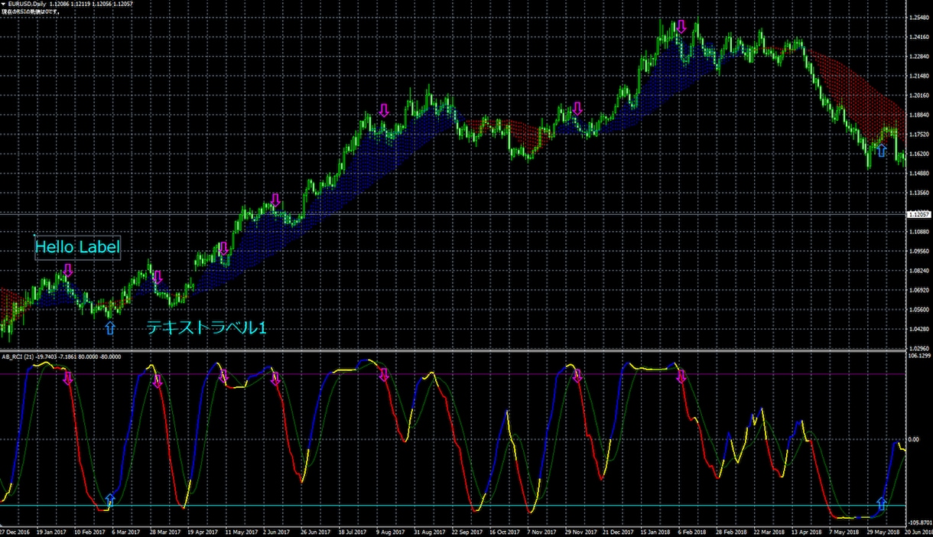Image resolution: width=933 pixels, height=537 pixels.
Task: Click the 27 Dec 2016 date label
Action: click(14, 532)
